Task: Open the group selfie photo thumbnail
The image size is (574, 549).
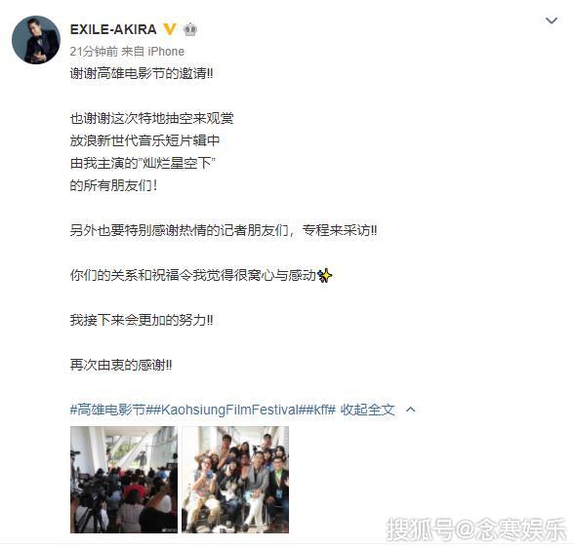Action: (235, 480)
